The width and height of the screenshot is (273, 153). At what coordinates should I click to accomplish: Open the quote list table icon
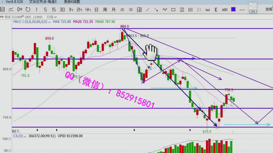coord(3,9)
